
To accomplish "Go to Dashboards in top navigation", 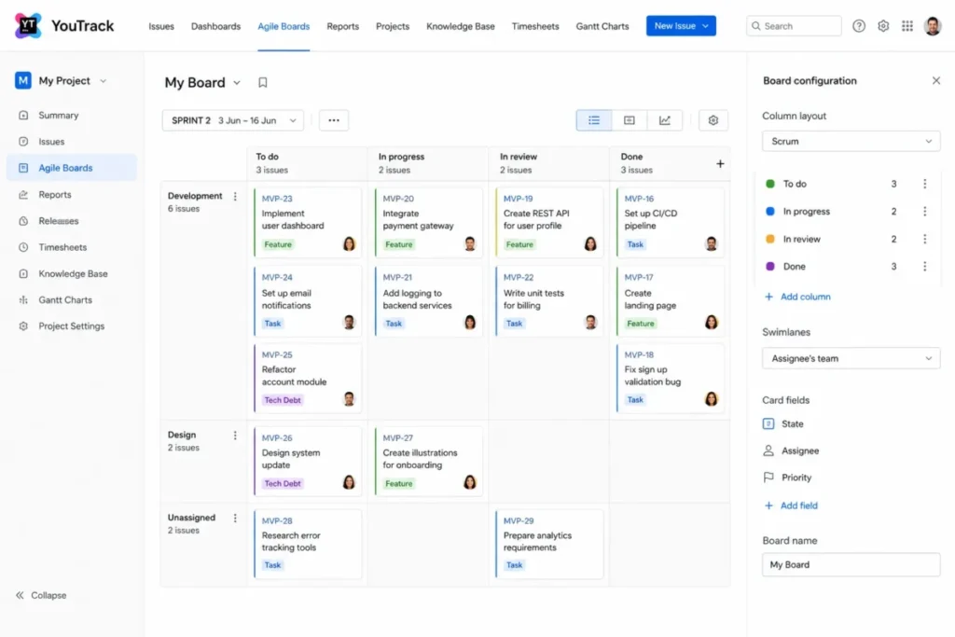I will pyautogui.click(x=215, y=26).
